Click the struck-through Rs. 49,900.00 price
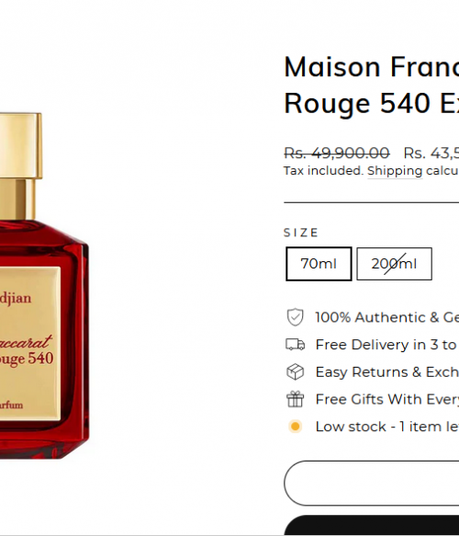Screen dimensions: 459x536 (337, 153)
